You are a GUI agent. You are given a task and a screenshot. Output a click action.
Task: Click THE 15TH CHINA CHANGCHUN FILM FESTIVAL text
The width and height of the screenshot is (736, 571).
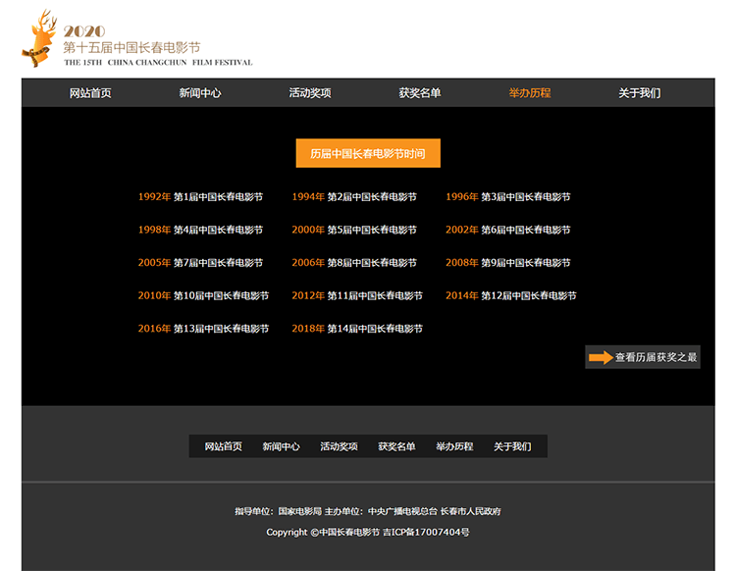coord(158,63)
